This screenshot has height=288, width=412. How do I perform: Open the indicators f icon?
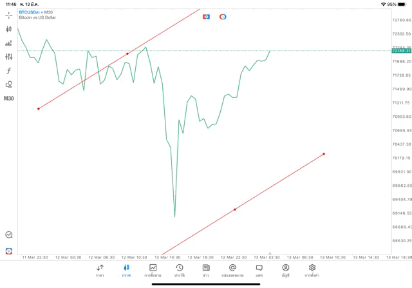[8, 70]
